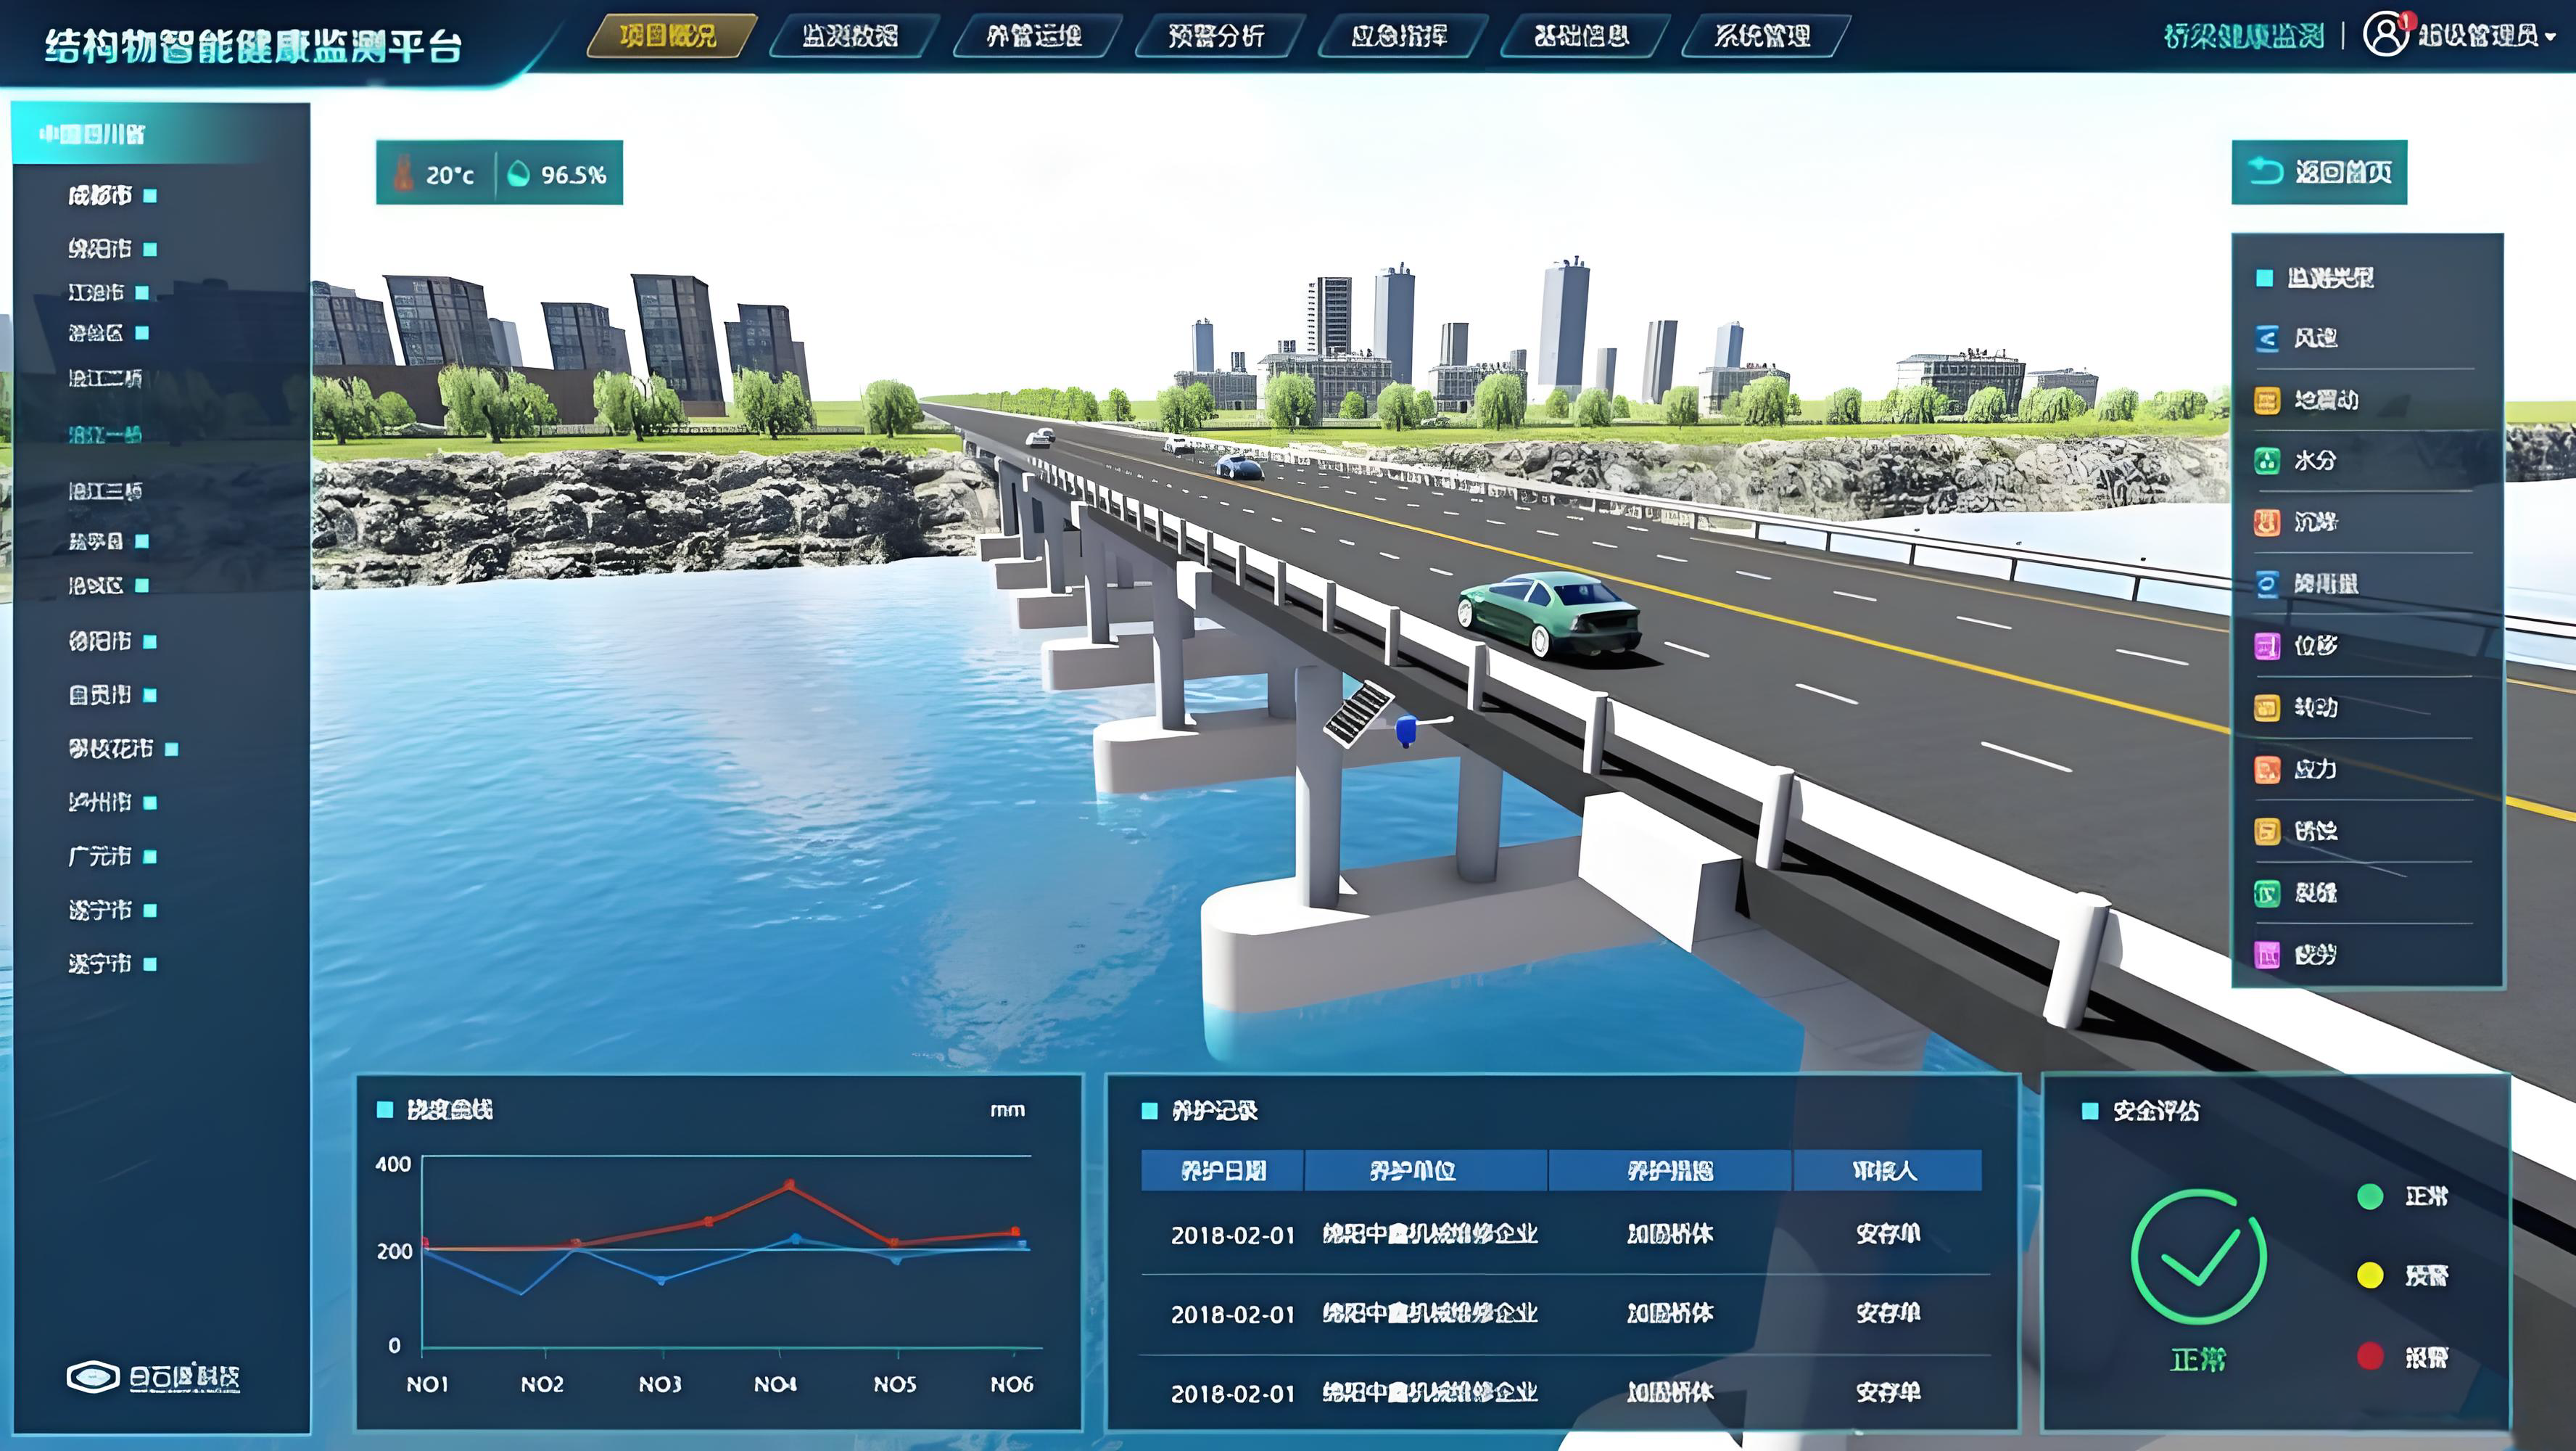Choose the 应力 stress monitoring icon
This screenshot has height=1451, width=2576.
click(x=2267, y=770)
